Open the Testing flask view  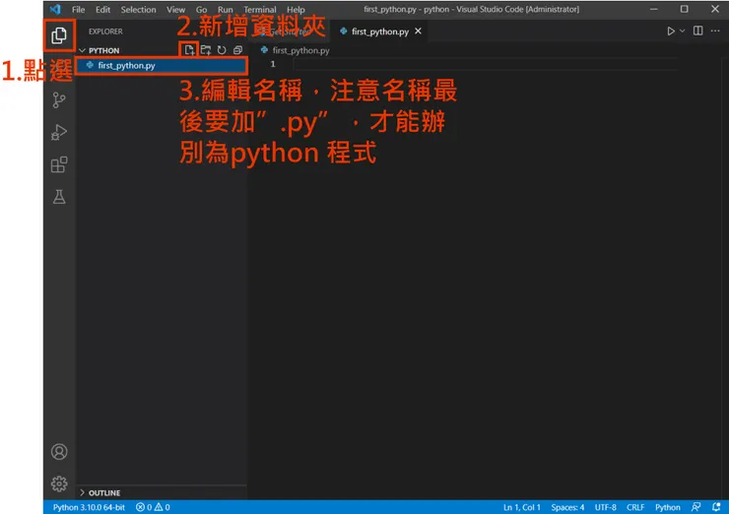[x=59, y=197]
